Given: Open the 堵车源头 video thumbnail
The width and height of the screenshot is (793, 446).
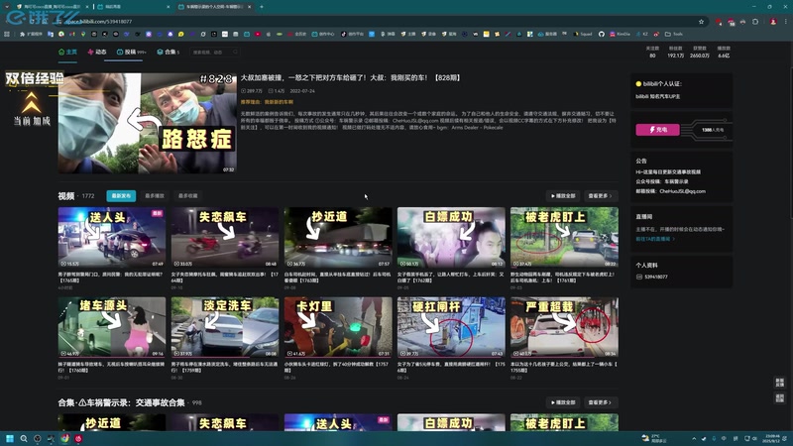Looking at the screenshot, I should [112, 327].
